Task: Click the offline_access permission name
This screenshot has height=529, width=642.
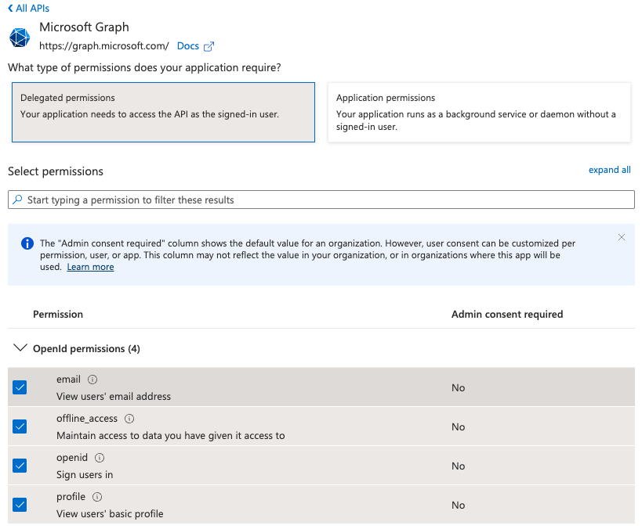Action: pyautogui.click(x=87, y=419)
